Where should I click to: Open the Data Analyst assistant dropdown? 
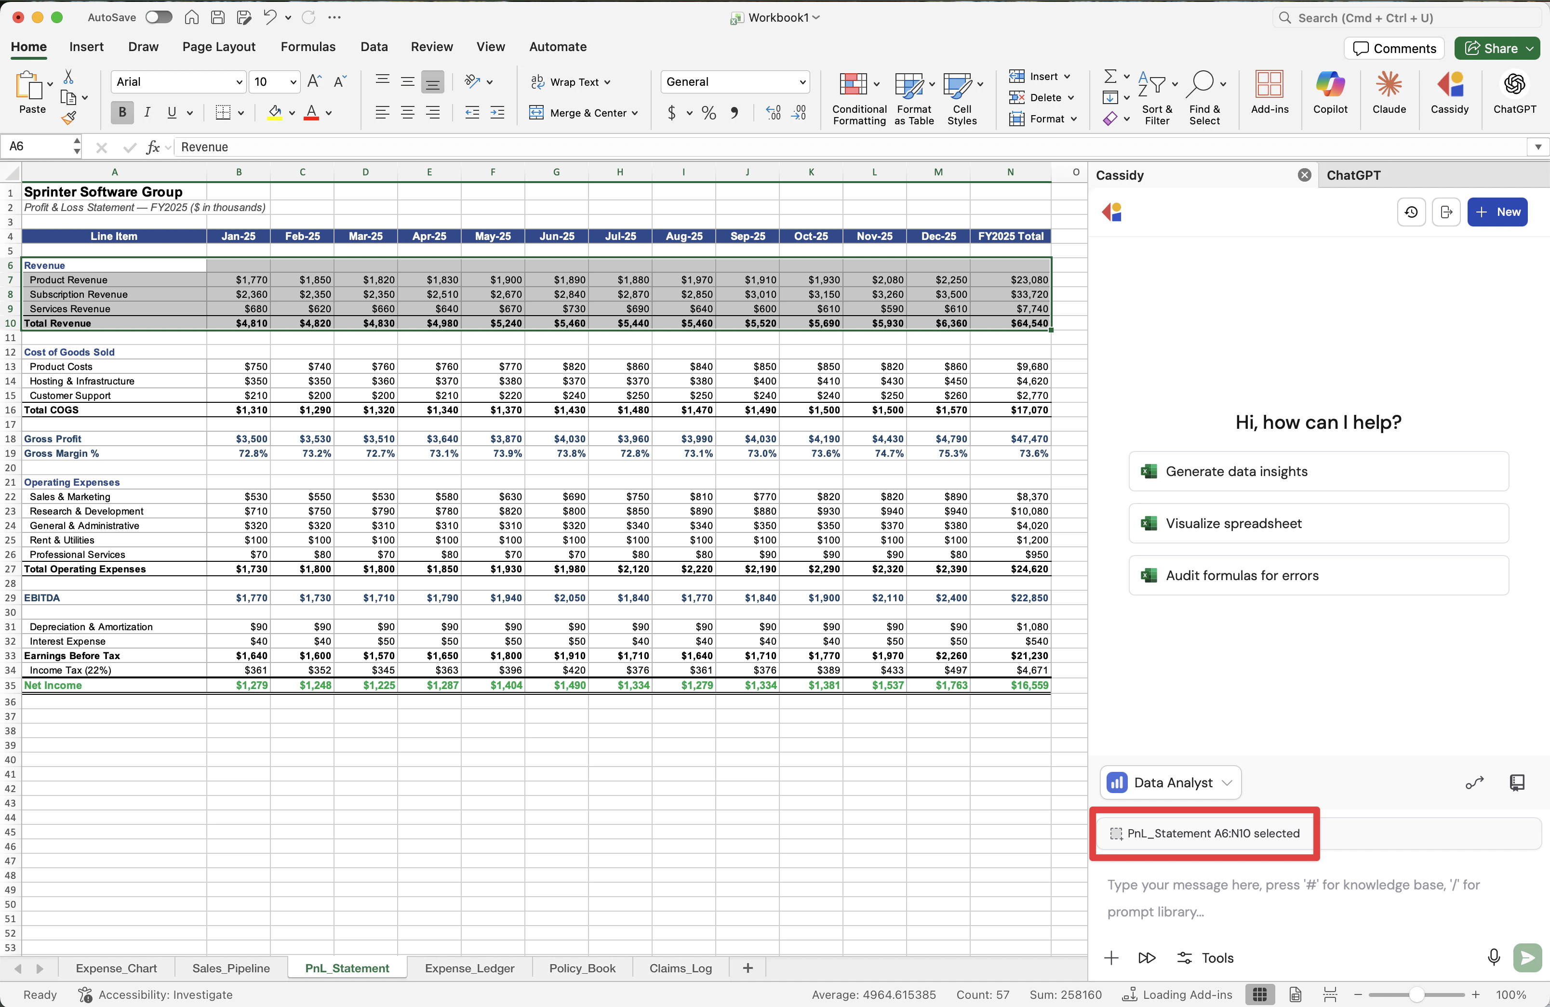(x=1170, y=782)
